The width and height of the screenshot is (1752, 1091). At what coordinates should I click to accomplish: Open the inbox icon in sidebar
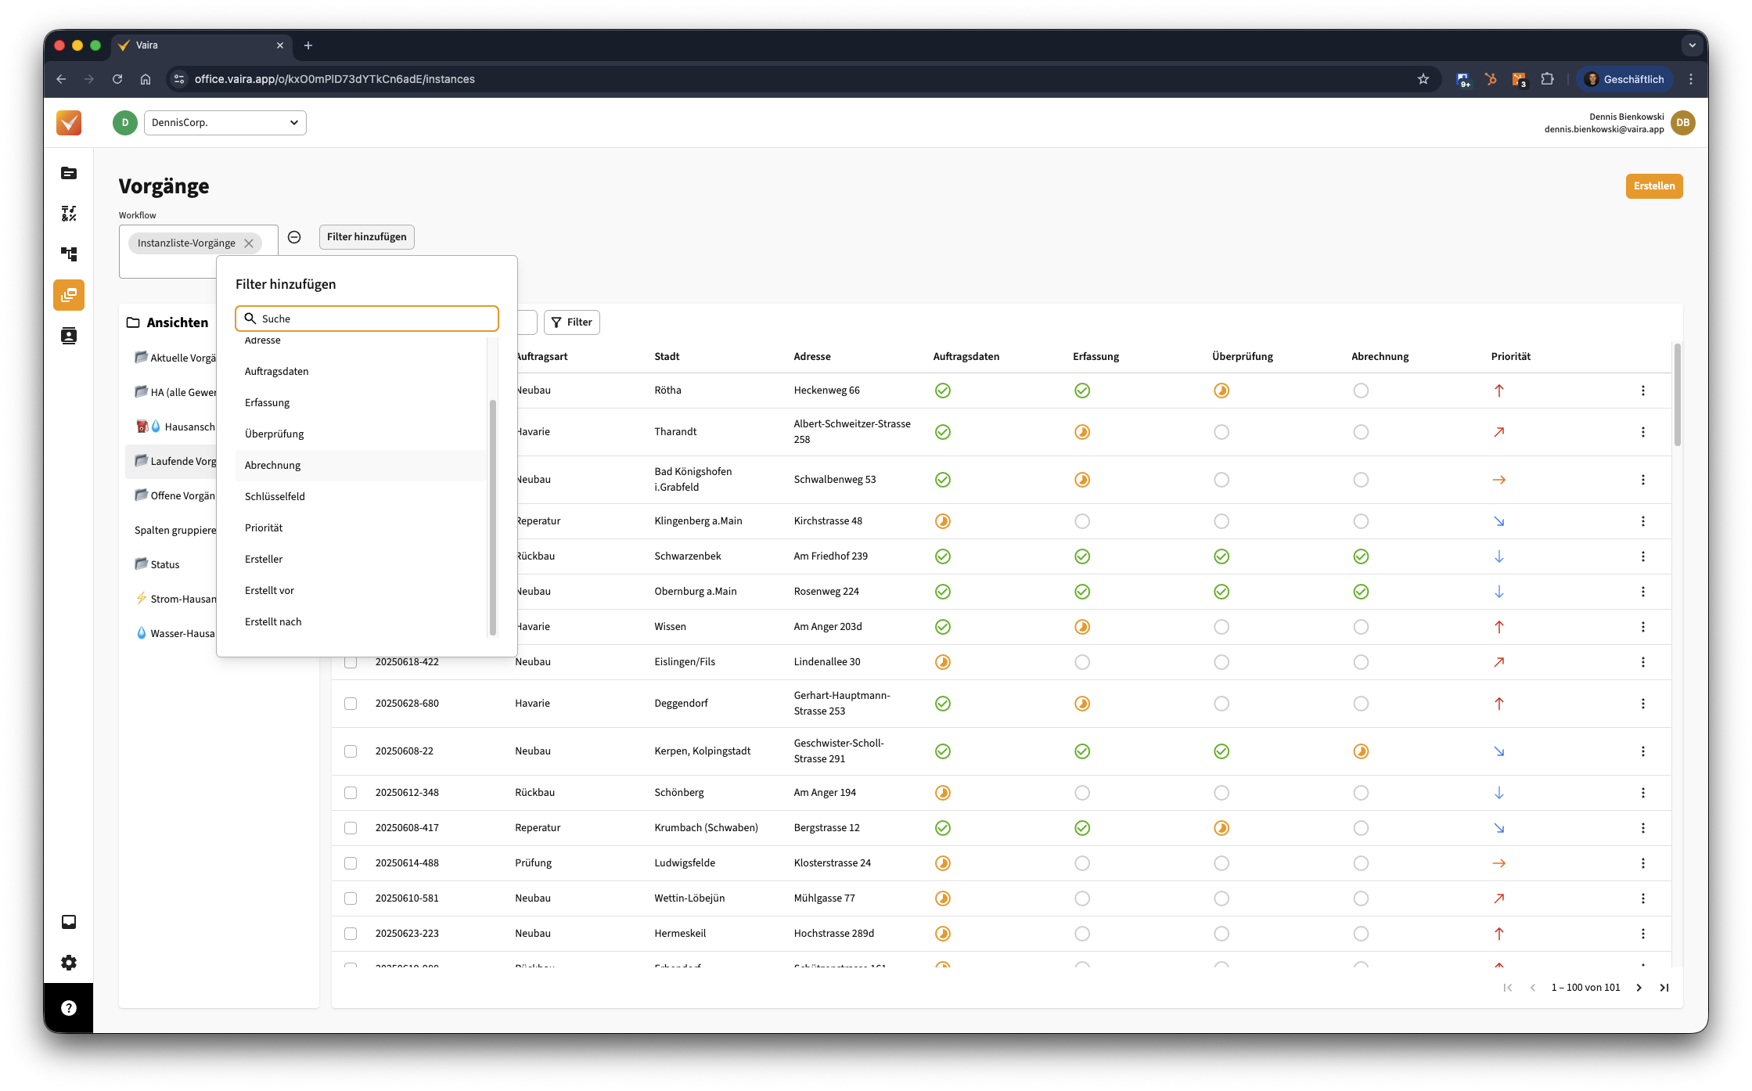(69, 922)
